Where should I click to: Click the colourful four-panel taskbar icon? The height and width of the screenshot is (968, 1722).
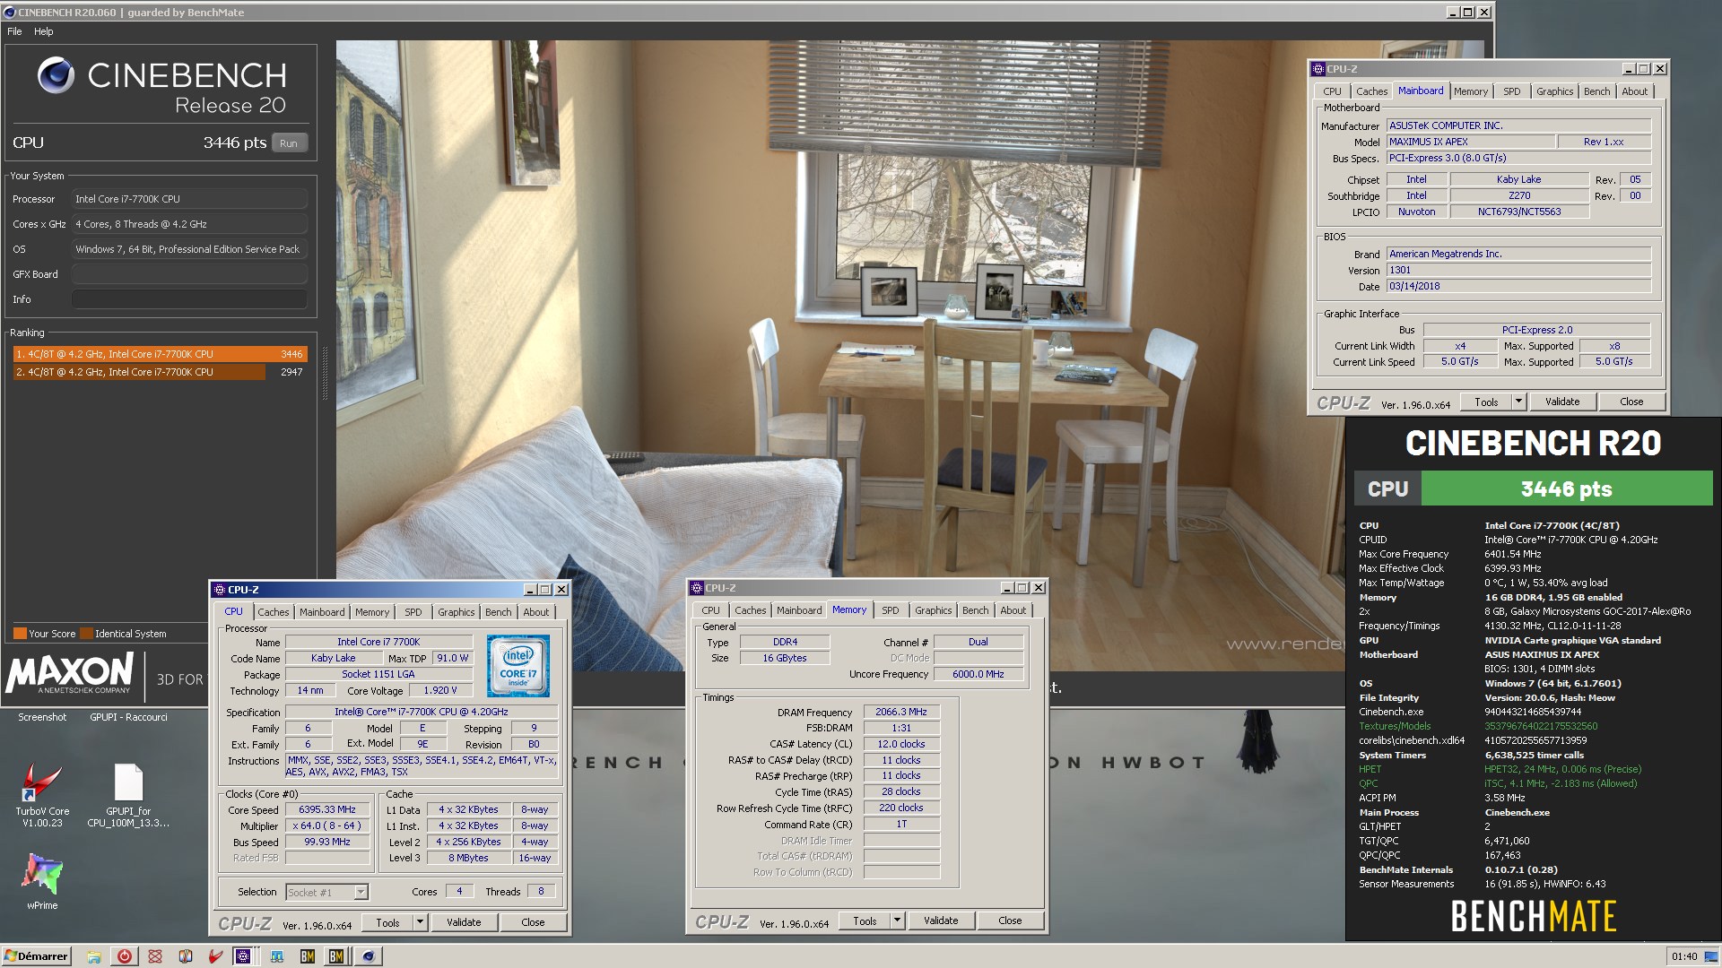coord(186,956)
